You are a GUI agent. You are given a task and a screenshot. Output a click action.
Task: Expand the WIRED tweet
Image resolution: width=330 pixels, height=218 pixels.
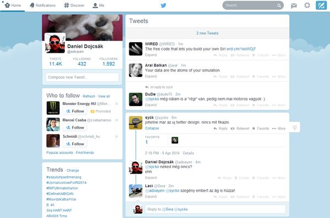click(x=151, y=55)
